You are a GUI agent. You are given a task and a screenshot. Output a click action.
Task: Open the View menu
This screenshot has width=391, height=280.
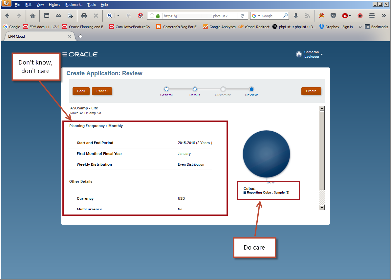[x=40, y=5]
